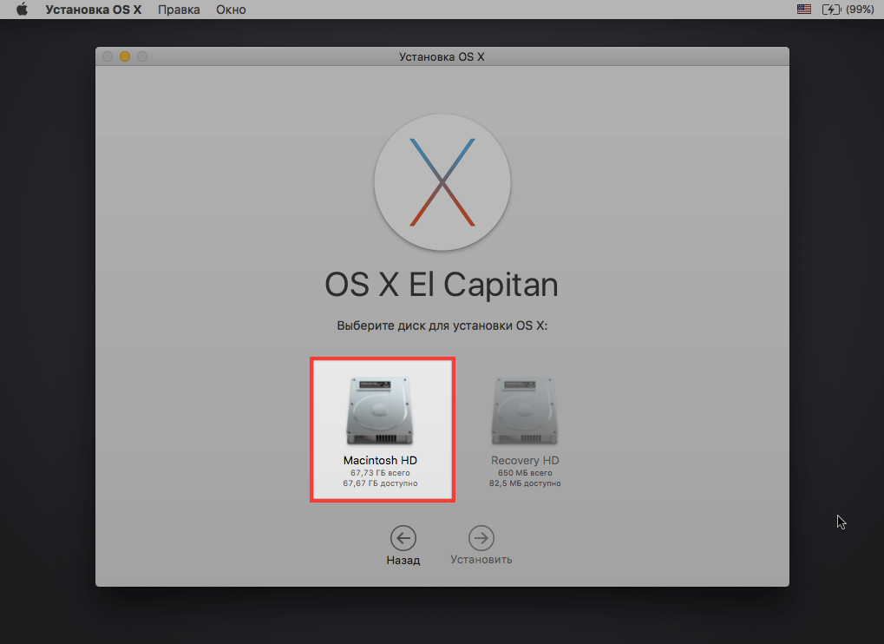Open the Установка OS X menu
This screenshot has width=884, height=644.
coord(93,10)
